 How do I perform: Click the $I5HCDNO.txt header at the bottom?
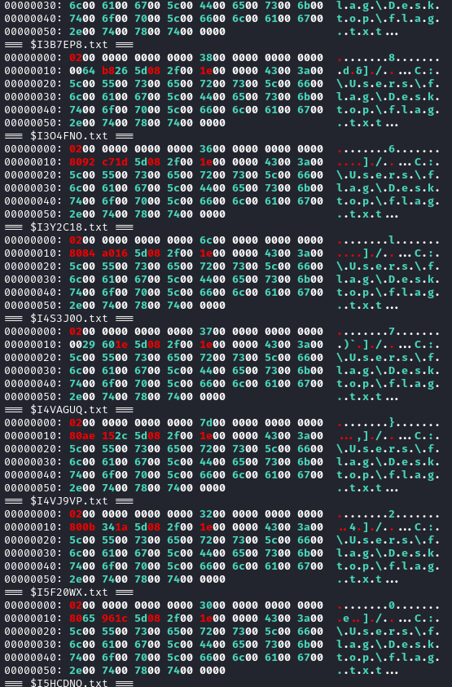click(x=68, y=683)
